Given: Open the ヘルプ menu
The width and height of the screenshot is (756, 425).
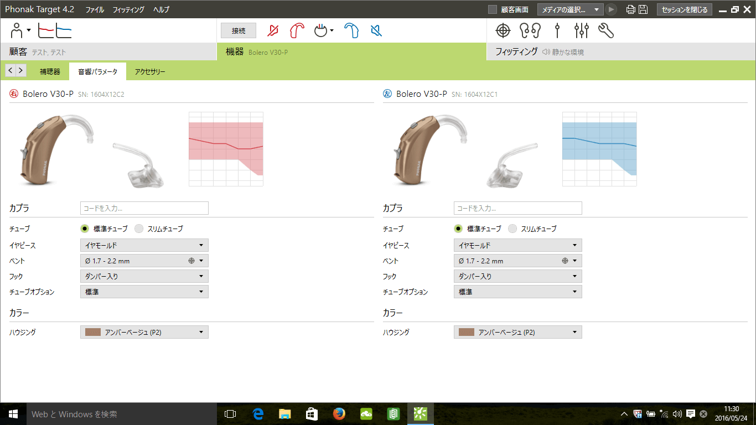Looking at the screenshot, I should [161, 9].
